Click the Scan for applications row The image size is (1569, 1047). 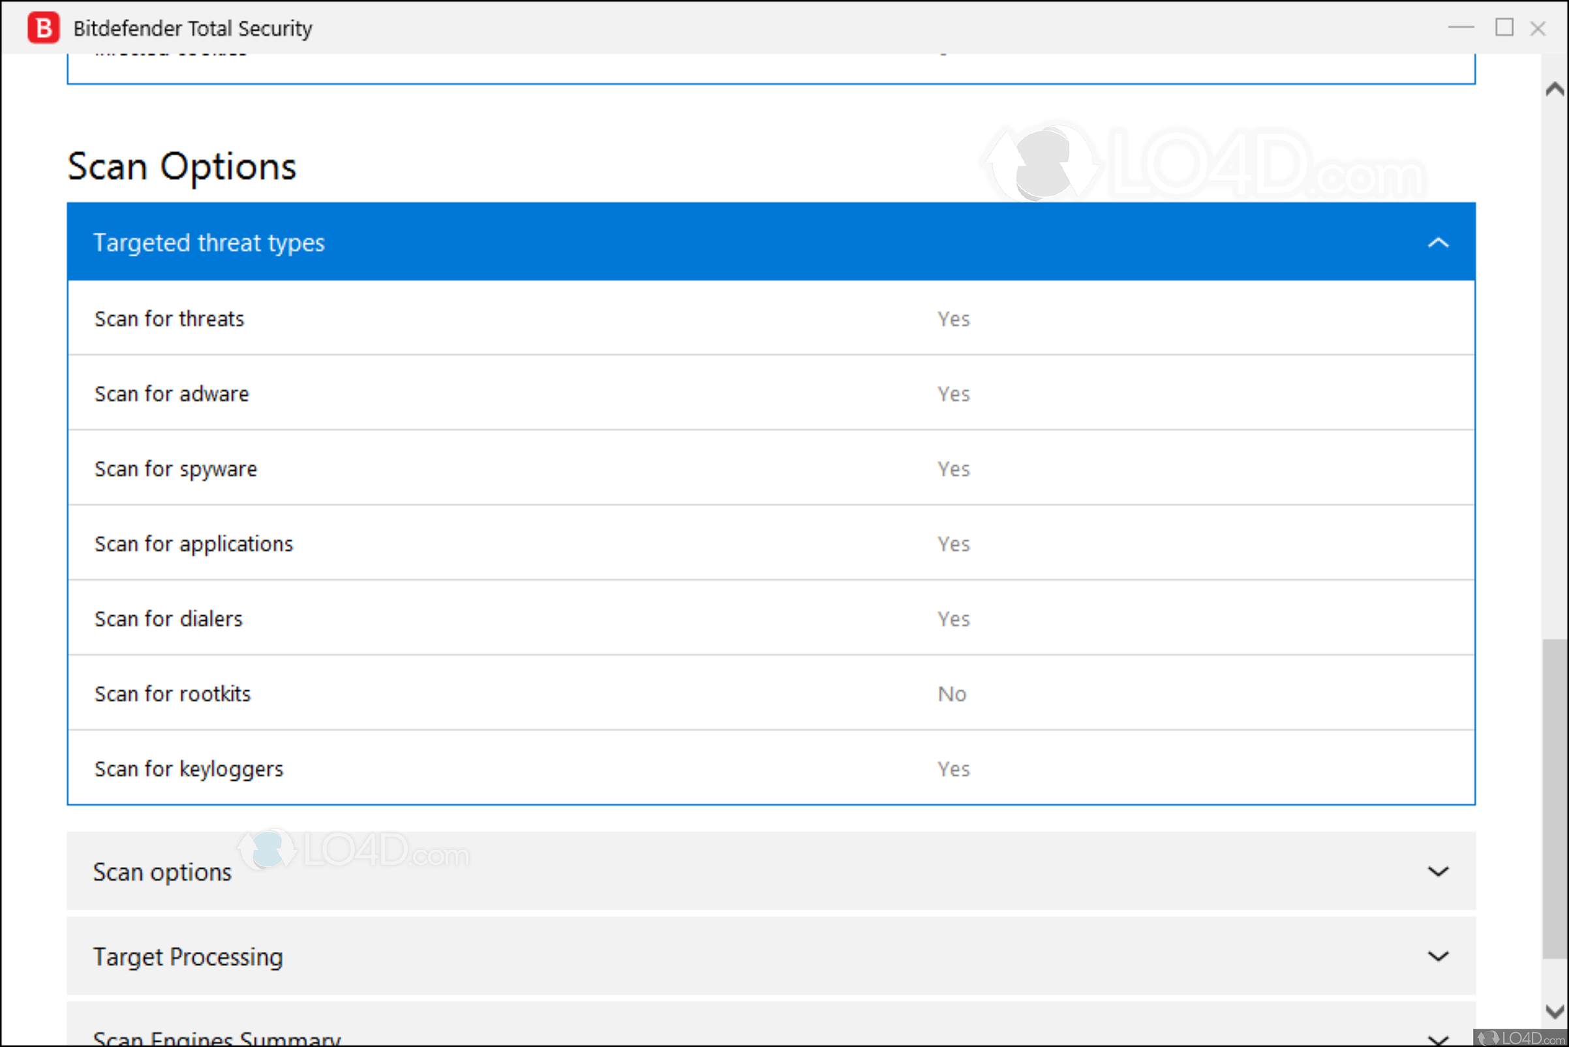coord(467,543)
